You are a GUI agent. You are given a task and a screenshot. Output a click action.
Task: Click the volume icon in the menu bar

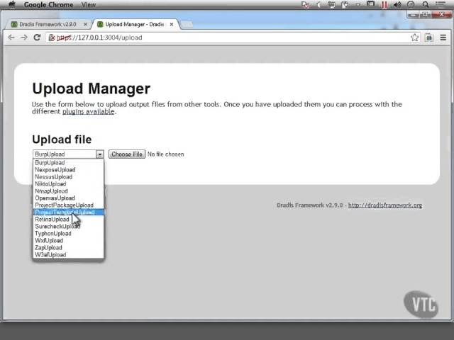(x=397, y=4)
